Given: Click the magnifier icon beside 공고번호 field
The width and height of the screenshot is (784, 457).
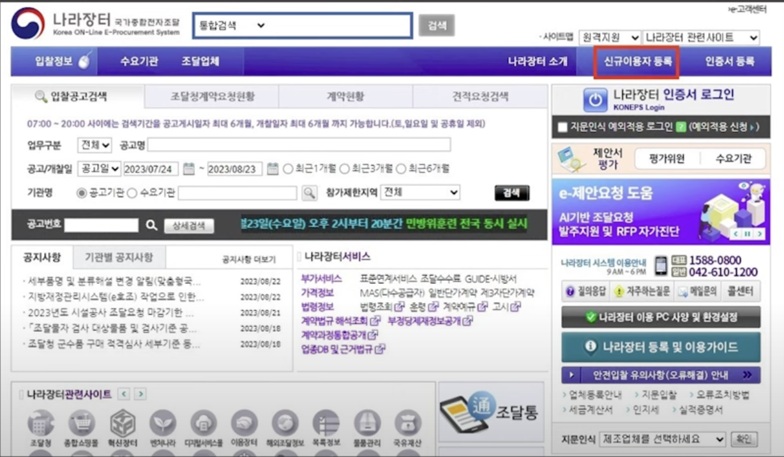Looking at the screenshot, I should [x=151, y=225].
